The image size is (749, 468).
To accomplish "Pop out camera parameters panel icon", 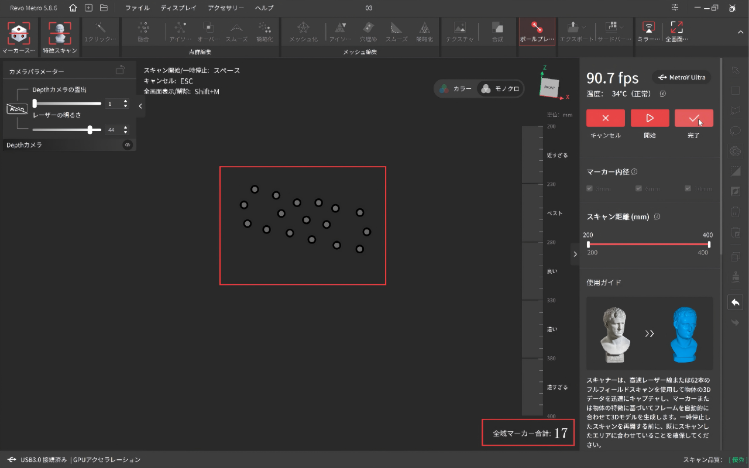I will tap(120, 70).
